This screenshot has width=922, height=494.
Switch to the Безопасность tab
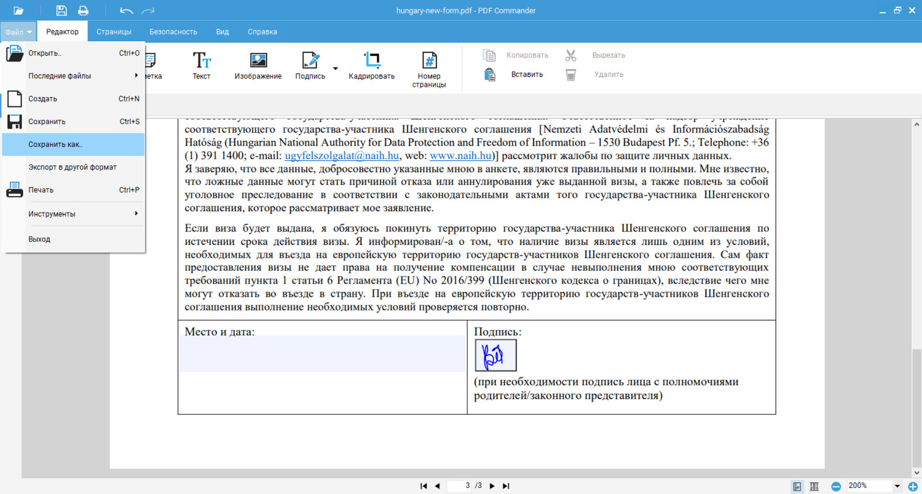(173, 31)
